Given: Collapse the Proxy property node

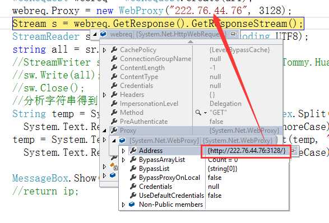Looking at the screenshot, I should (104, 131).
